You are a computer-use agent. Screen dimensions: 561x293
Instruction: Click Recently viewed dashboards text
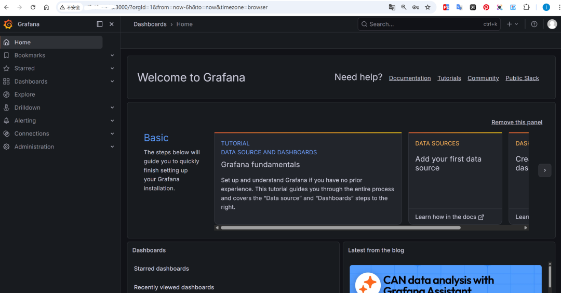174,287
